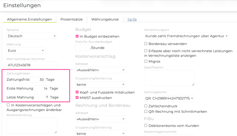Screen dimensions: 237x136
Task: Open the Zahlungskonto dropdown
Action: 169,98
